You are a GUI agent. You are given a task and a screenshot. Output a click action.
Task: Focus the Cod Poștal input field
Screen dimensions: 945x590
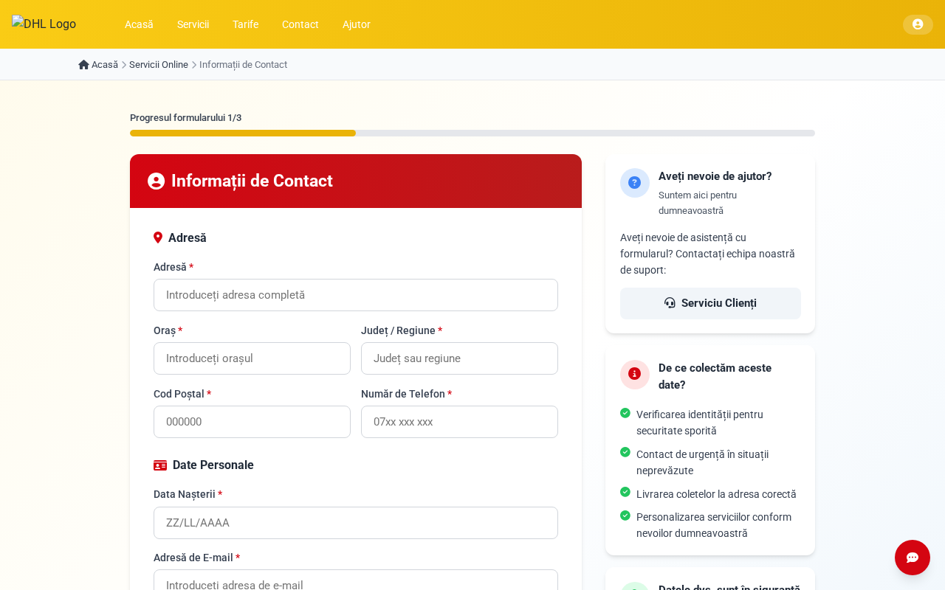pos(252,422)
